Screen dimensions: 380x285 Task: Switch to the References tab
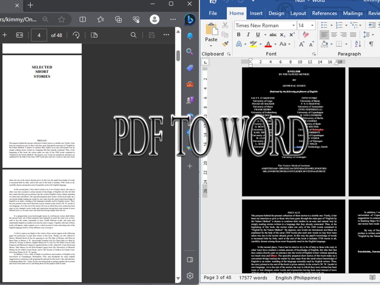(x=324, y=13)
